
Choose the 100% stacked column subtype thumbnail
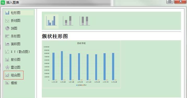(x=85, y=21)
